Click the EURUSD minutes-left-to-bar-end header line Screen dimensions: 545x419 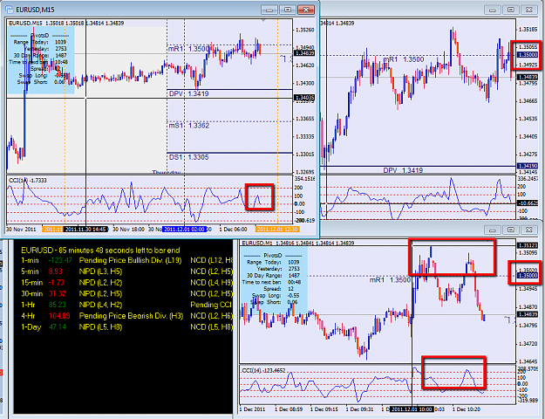pos(100,251)
